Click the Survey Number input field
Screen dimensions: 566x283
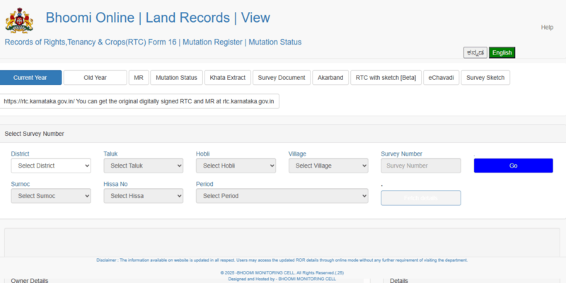[x=421, y=166]
